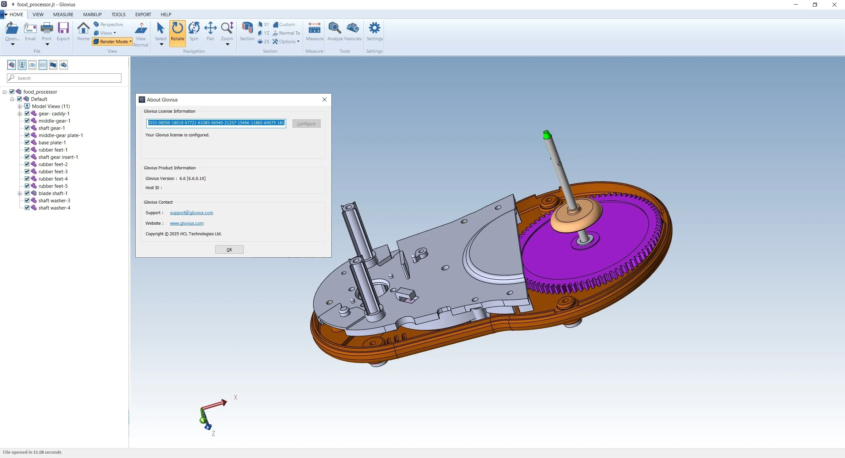Click the license key text field
Image resolution: width=845 pixels, height=458 pixels.
coord(216,123)
